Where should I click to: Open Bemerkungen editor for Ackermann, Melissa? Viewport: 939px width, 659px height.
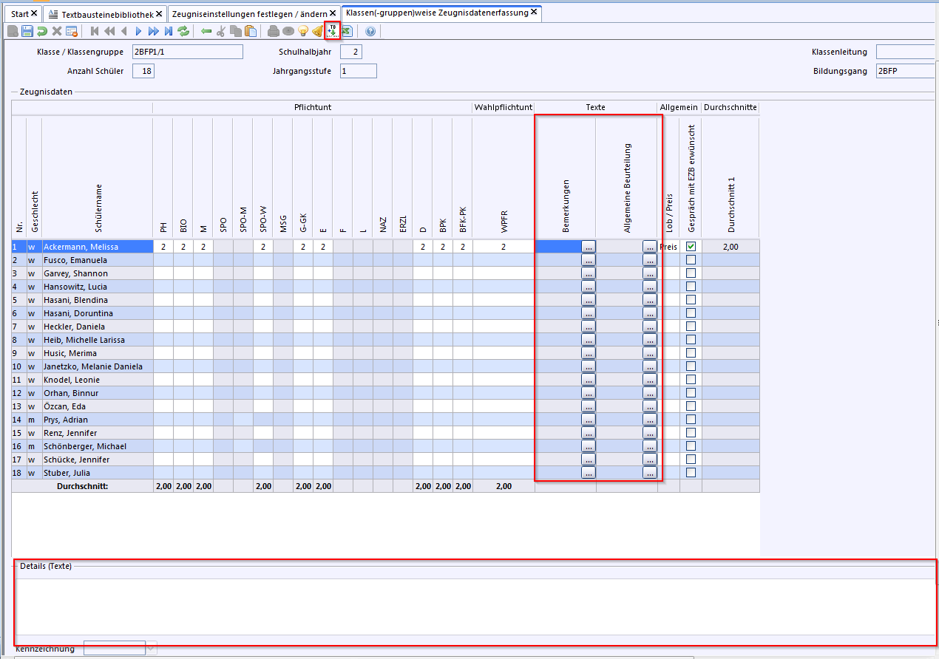588,247
